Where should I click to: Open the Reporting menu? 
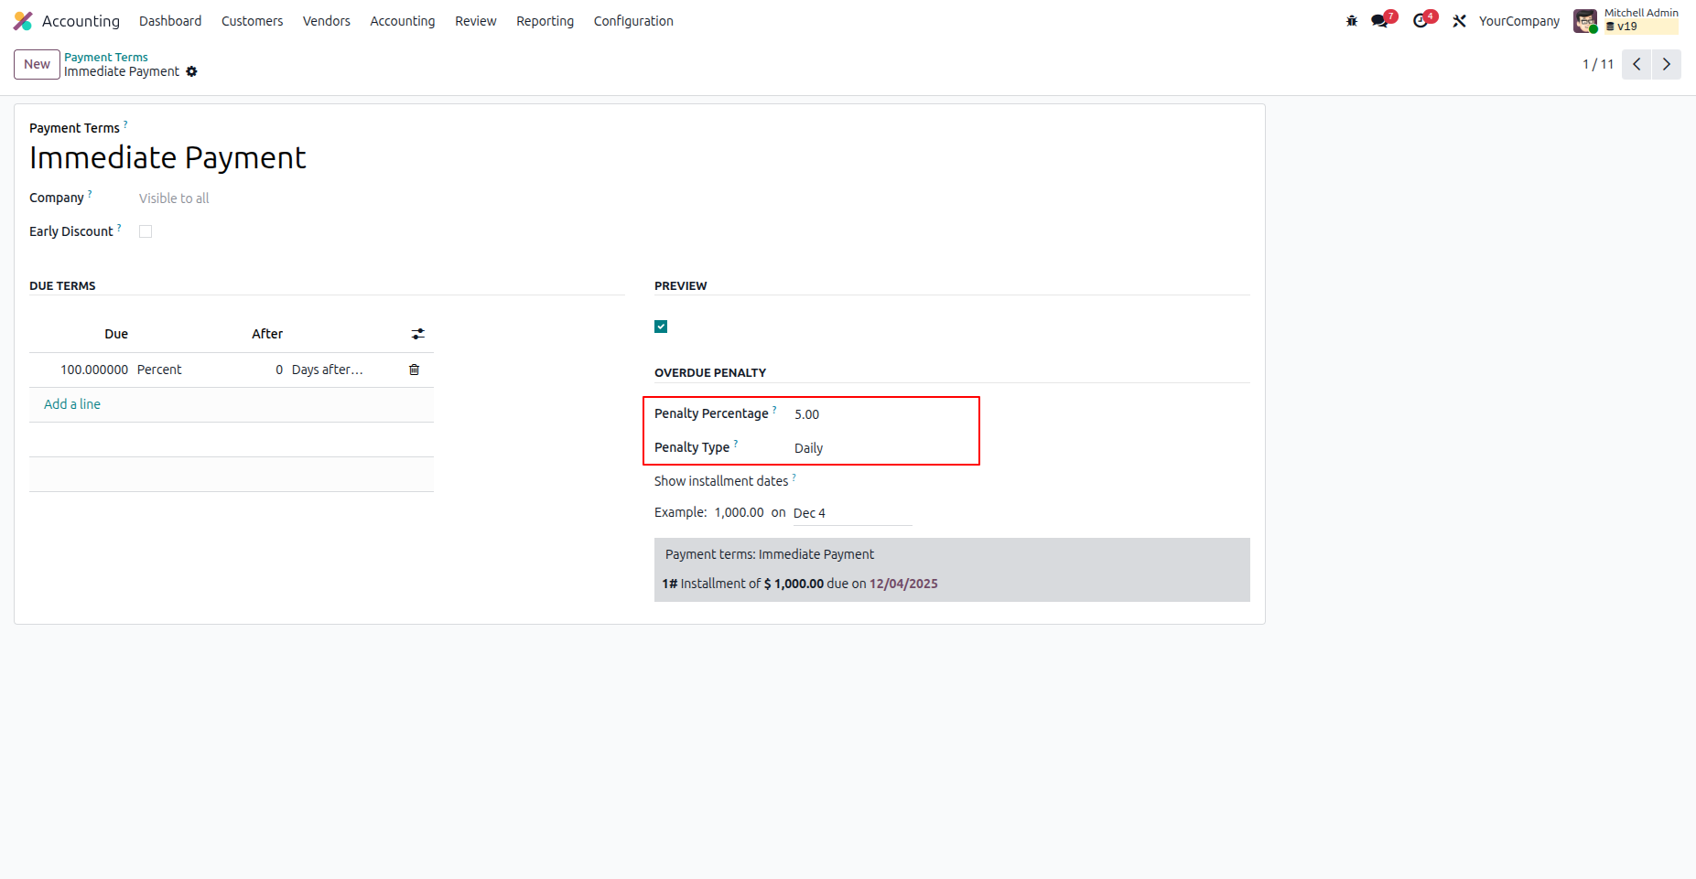545,21
